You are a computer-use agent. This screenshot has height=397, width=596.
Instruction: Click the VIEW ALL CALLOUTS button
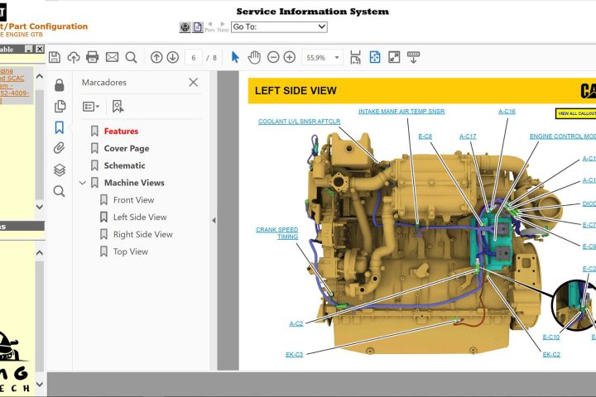575,113
